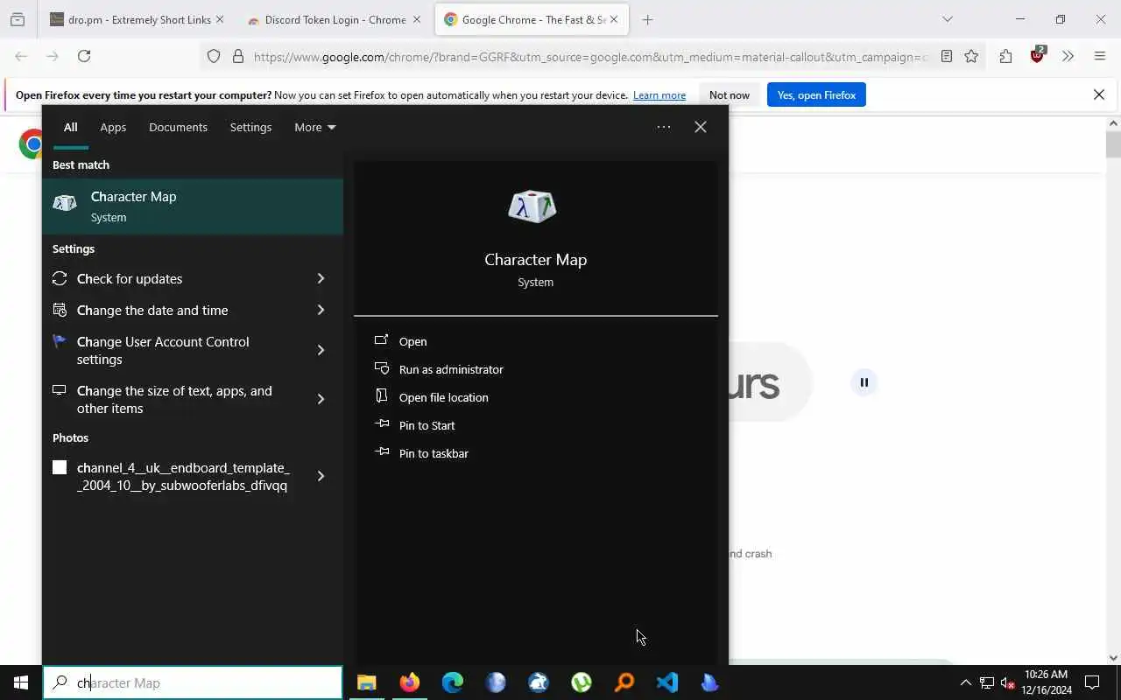The width and height of the screenshot is (1121, 700).
Task: Dismiss the Firefox startup notification bar
Action: click(1099, 94)
